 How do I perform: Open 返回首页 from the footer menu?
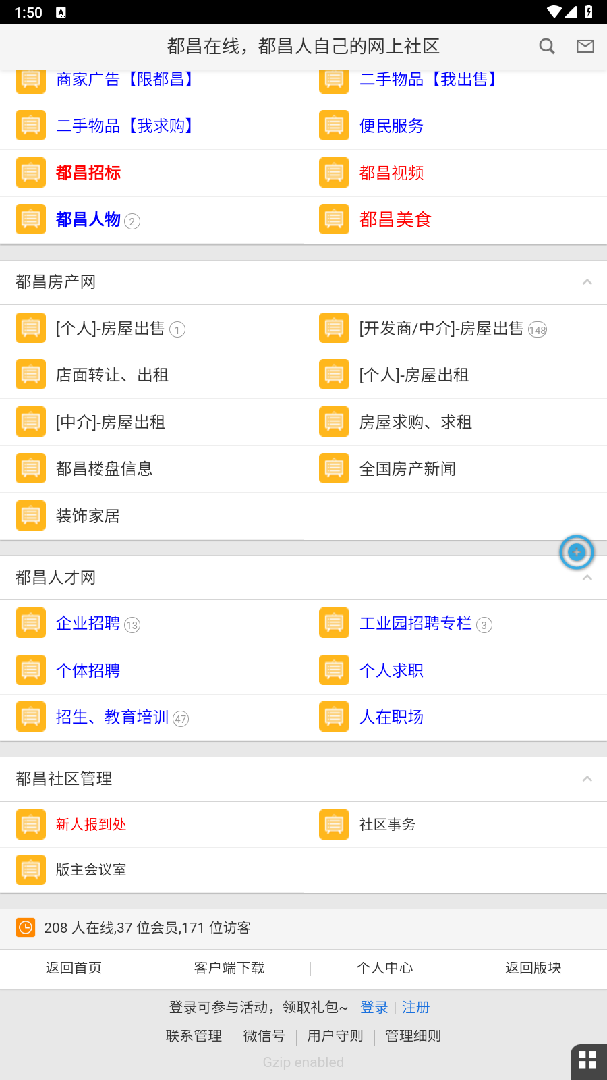tap(74, 968)
